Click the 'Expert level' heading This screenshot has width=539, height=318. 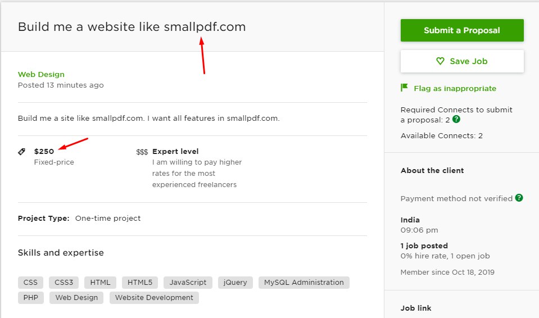pyautogui.click(x=175, y=151)
